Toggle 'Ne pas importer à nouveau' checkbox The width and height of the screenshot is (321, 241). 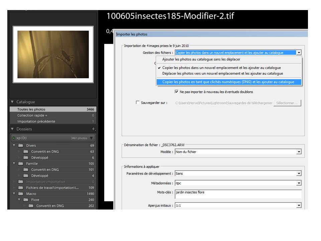177,92
